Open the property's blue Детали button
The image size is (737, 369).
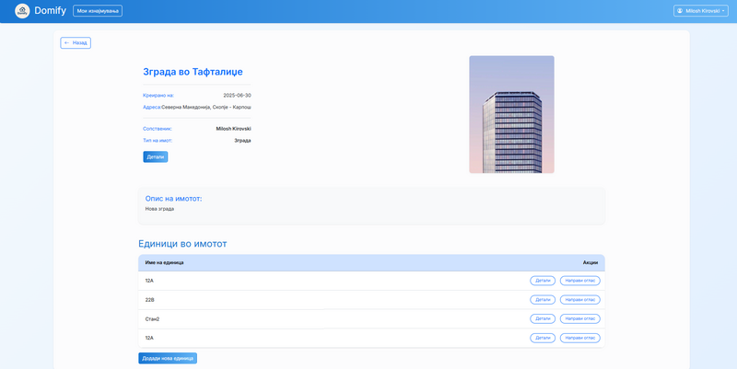click(x=156, y=157)
